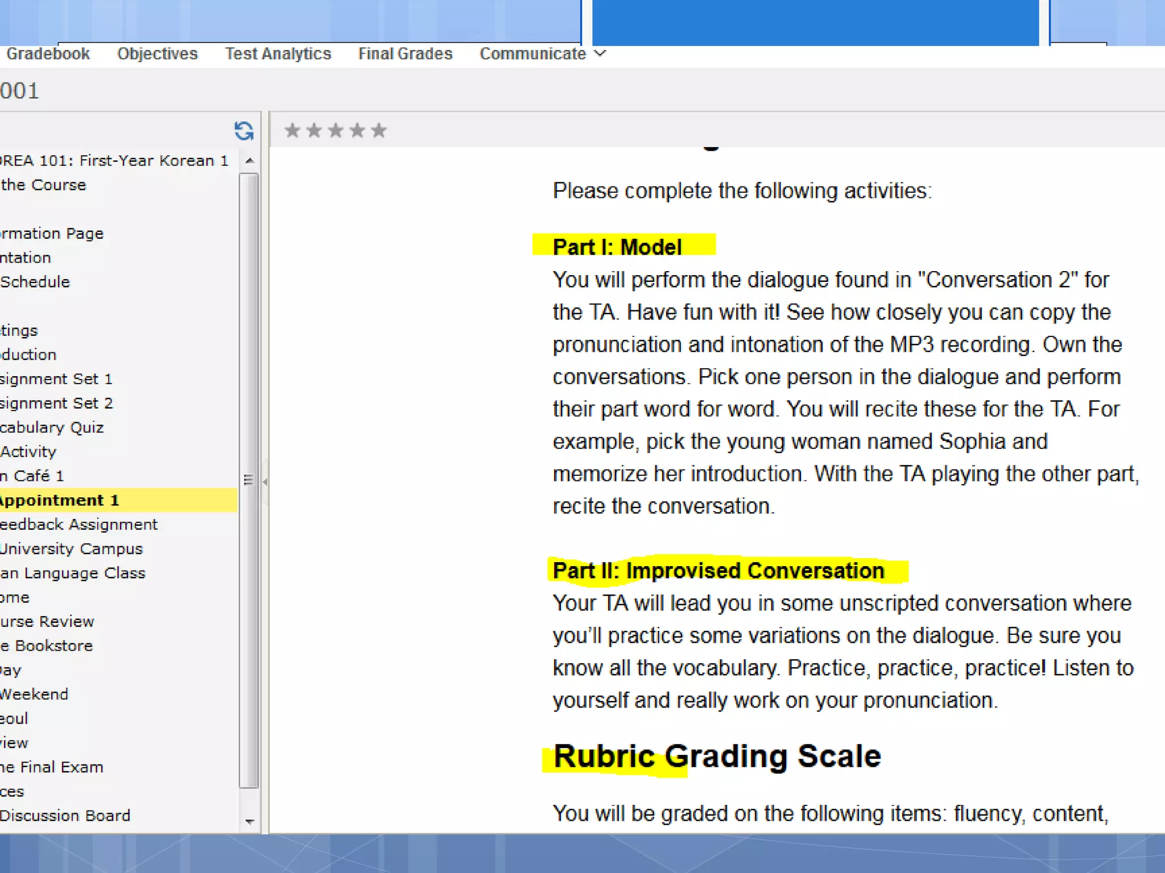Open Assignment Set 1 in sidebar

point(56,379)
